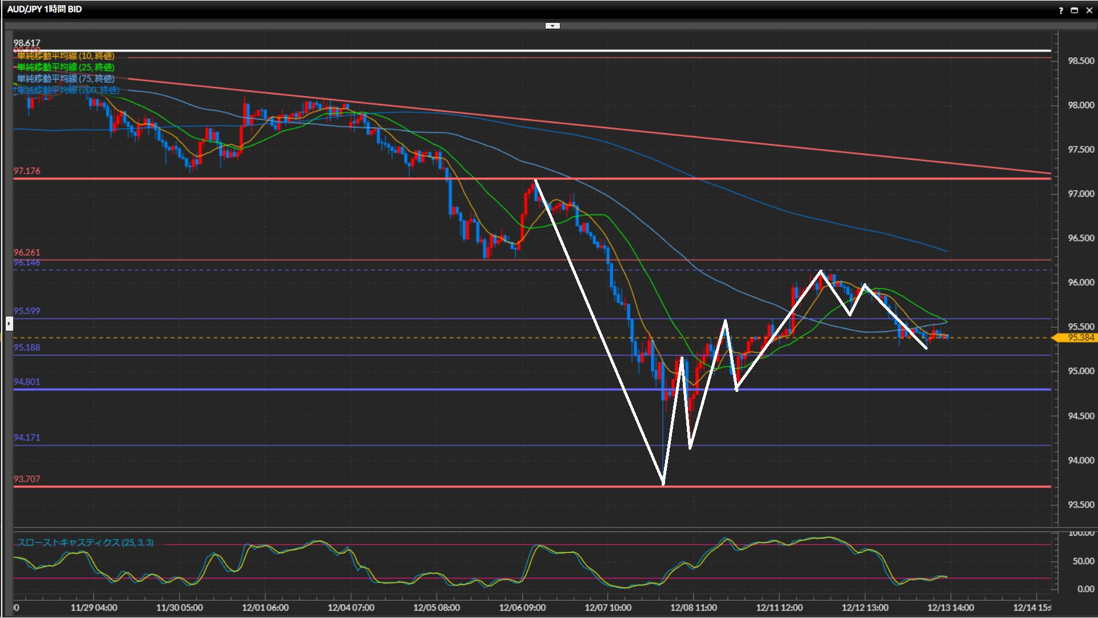Select the 単純移動平均線 (200, 終値) indicator label

pos(68,90)
